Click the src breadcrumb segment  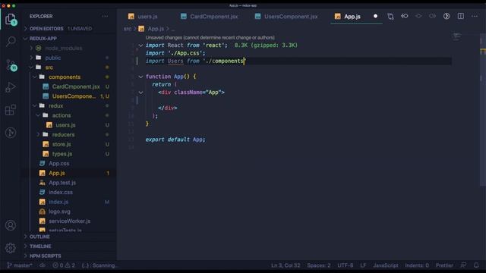coord(128,29)
